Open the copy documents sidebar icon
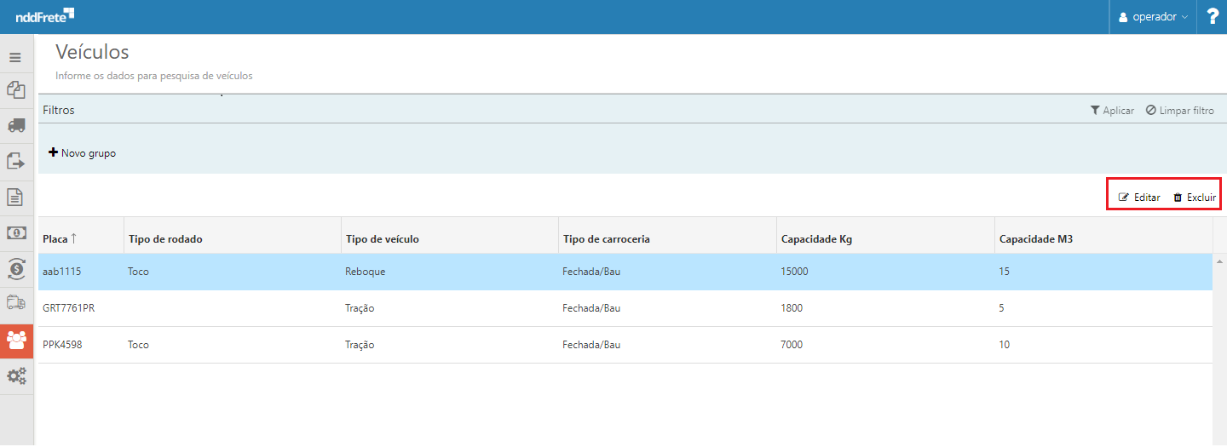 (x=15, y=89)
